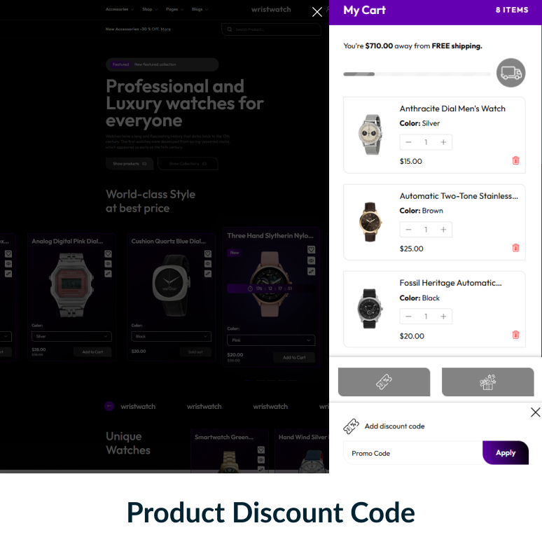Open the discount coupon ticket button
542x549 pixels.
[384, 382]
